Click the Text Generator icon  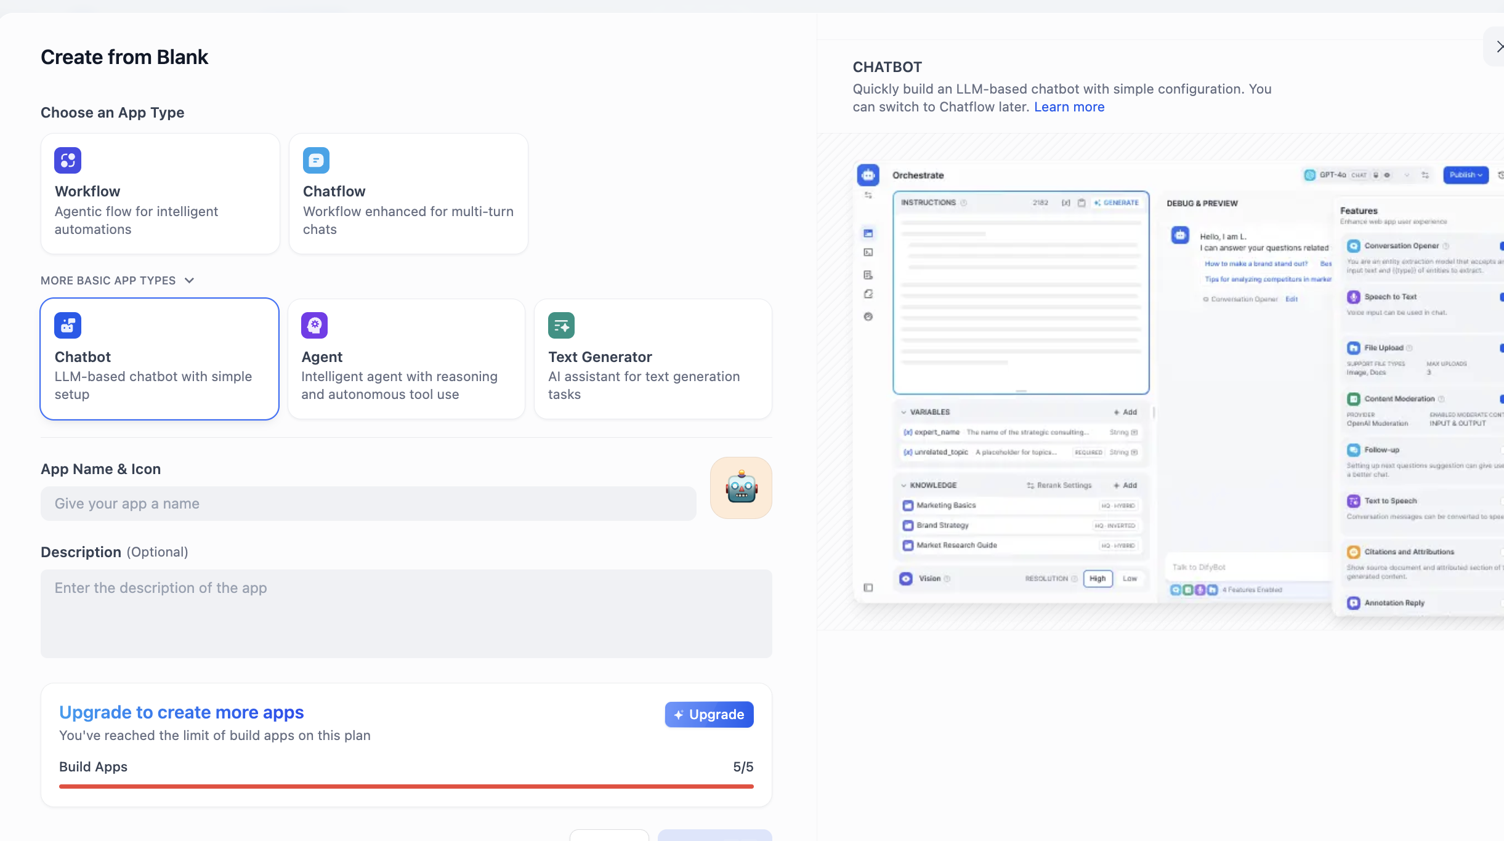point(561,325)
